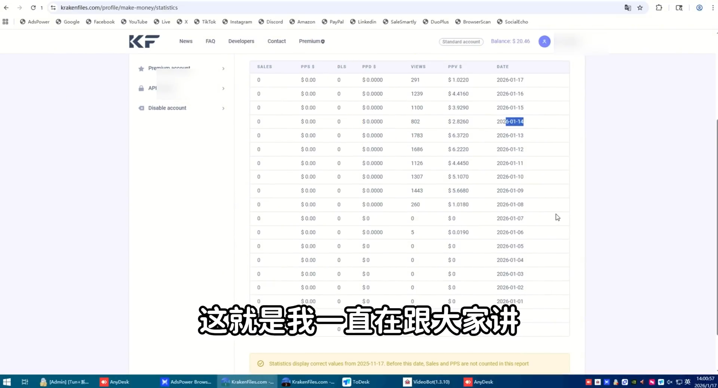Image resolution: width=718 pixels, height=388 pixels.
Task: Open the browser three-dot menu
Action: coord(713,7)
